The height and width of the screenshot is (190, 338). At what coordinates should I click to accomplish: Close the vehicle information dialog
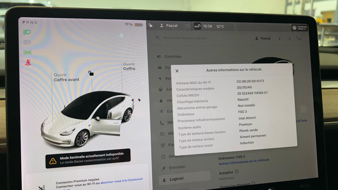click(177, 71)
